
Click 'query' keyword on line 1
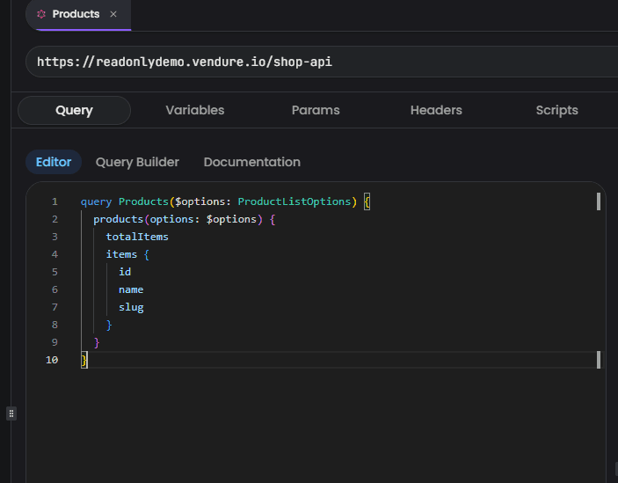click(x=96, y=201)
